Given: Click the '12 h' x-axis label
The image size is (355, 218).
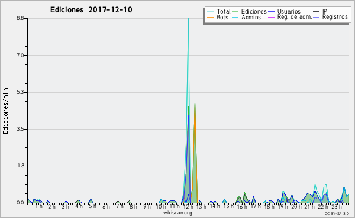Looking at the screenshot, I should pos(188,207).
